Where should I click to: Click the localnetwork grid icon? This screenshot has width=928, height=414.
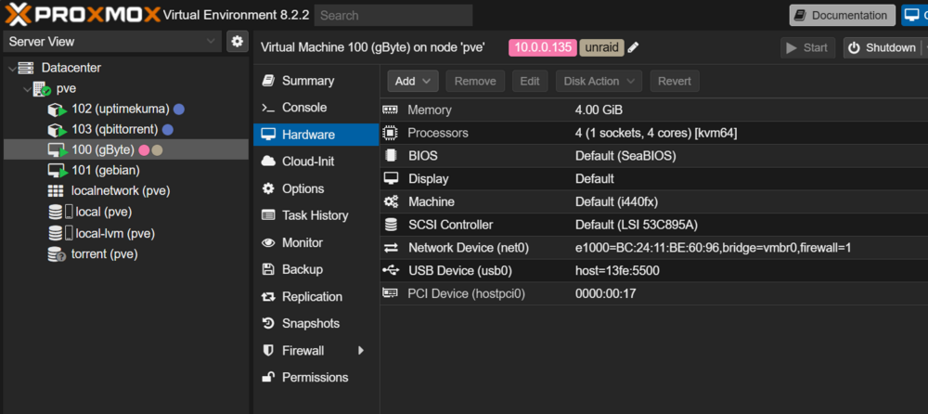(56, 191)
